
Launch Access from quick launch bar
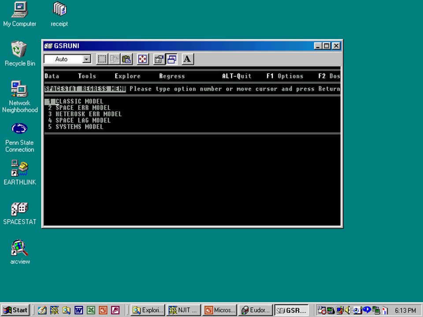coord(115,310)
